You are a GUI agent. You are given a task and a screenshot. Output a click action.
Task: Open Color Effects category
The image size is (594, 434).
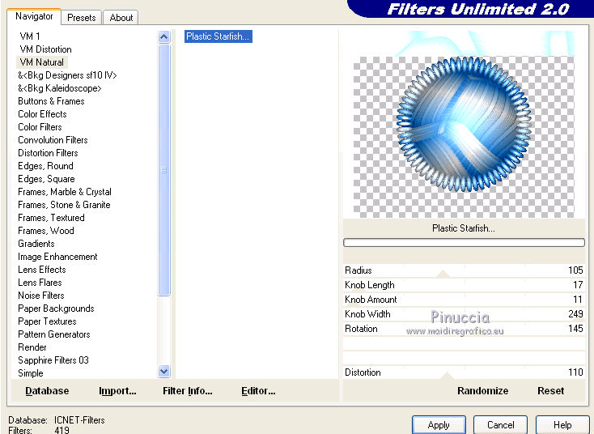[42, 114]
